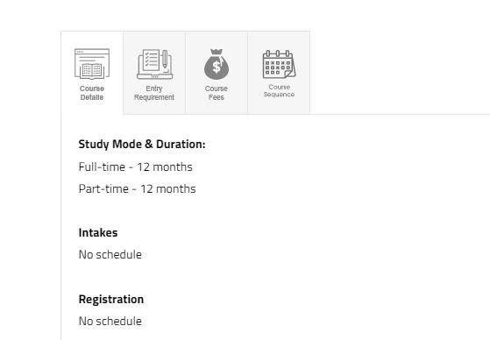490x340 pixels.
Task: Click the Study Mode & Duration heading
Action: (142, 144)
